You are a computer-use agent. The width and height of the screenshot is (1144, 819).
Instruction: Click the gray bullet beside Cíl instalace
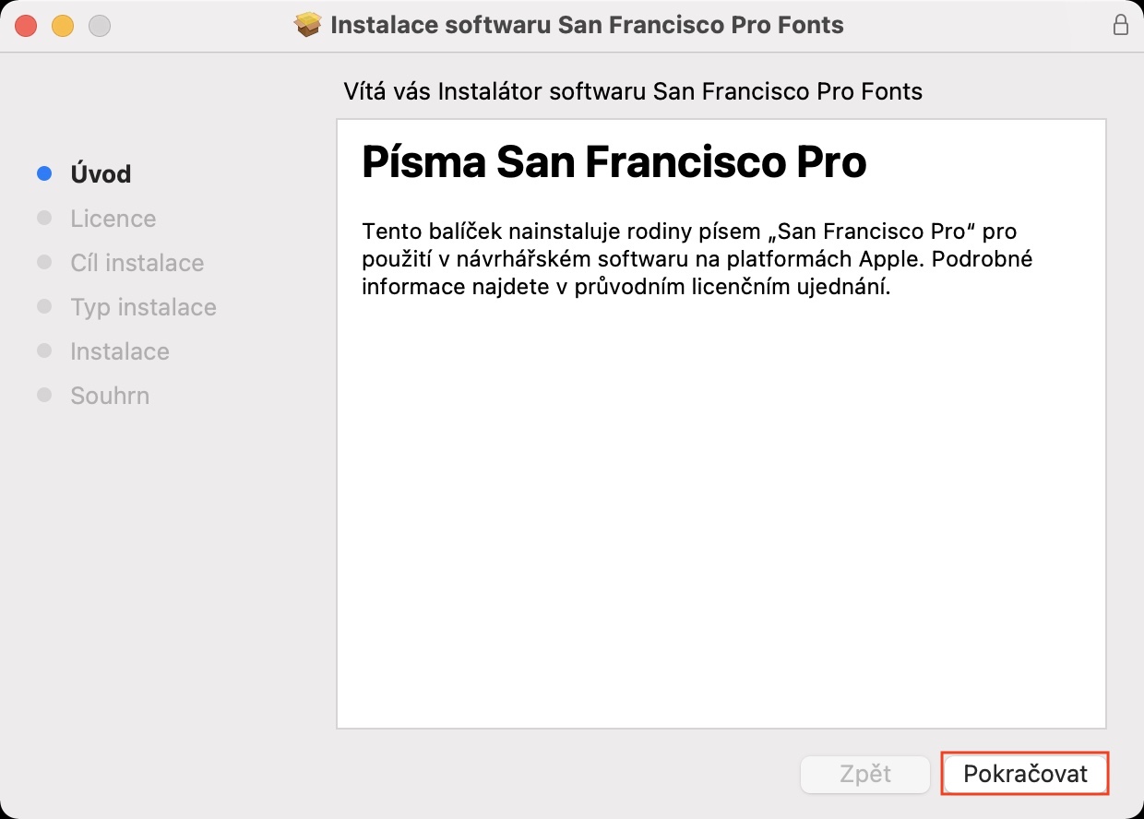[44, 262]
